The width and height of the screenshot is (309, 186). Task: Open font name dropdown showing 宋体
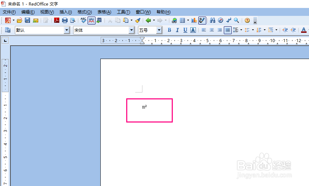(132, 30)
